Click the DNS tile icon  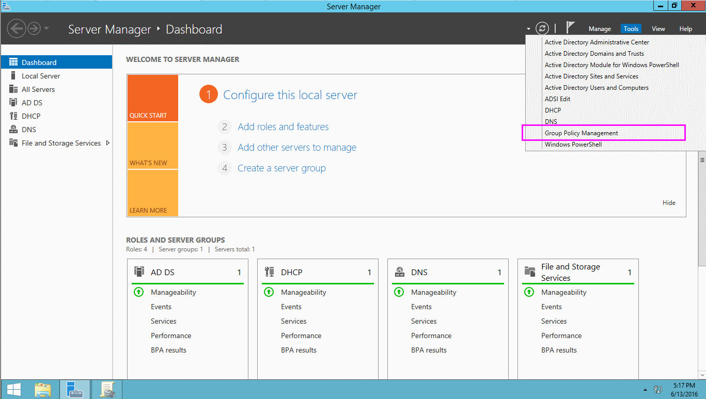click(x=399, y=272)
